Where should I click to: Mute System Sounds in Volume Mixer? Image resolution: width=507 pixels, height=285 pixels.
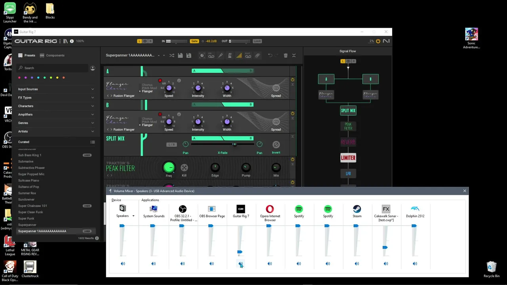click(x=153, y=264)
